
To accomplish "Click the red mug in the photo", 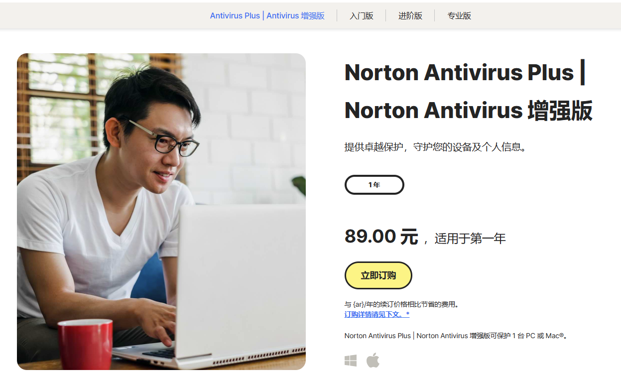I will 85,345.
